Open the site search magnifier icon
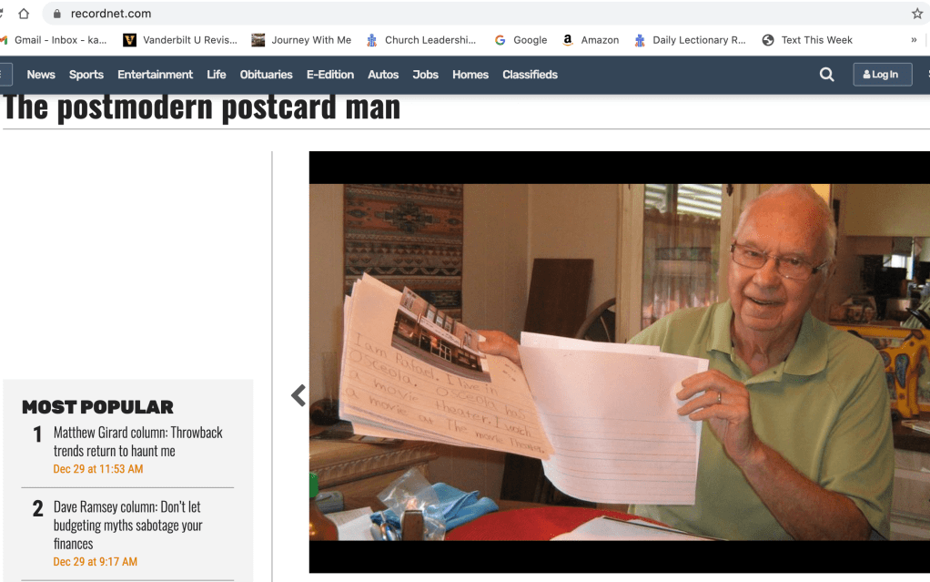This screenshot has height=582, width=930. coord(826,75)
